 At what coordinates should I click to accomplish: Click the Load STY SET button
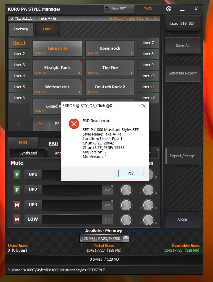(x=183, y=23)
